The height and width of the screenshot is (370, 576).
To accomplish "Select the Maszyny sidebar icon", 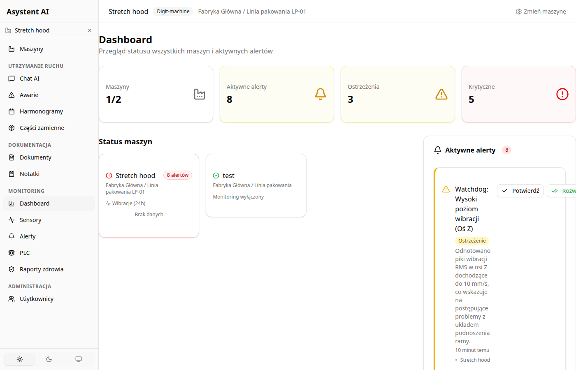I will (11, 49).
